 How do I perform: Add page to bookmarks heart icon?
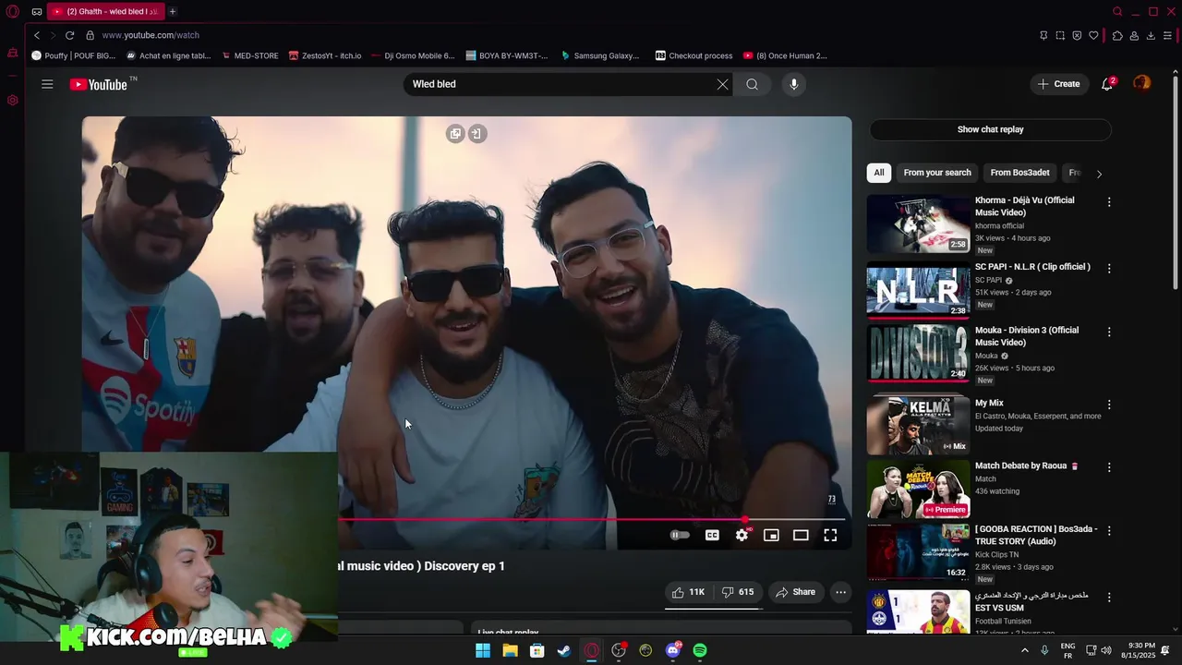coord(1093,35)
